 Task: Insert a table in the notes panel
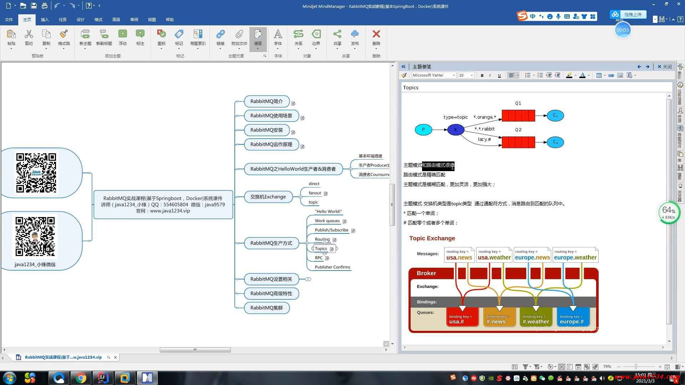point(599,75)
